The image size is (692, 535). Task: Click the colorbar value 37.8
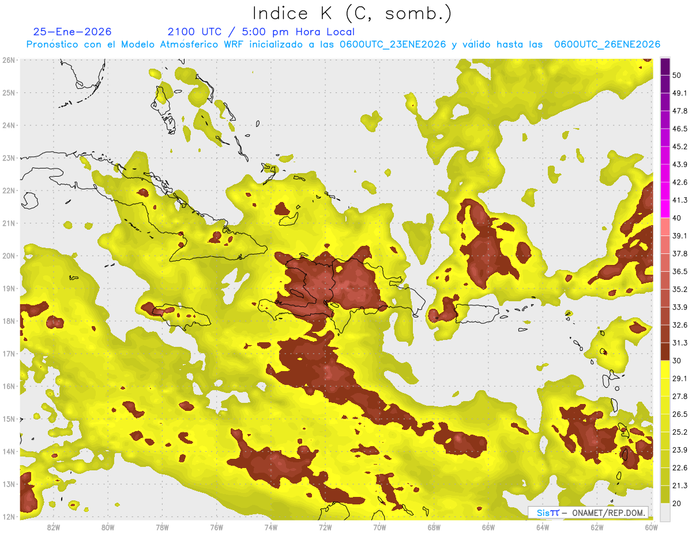pos(680,253)
